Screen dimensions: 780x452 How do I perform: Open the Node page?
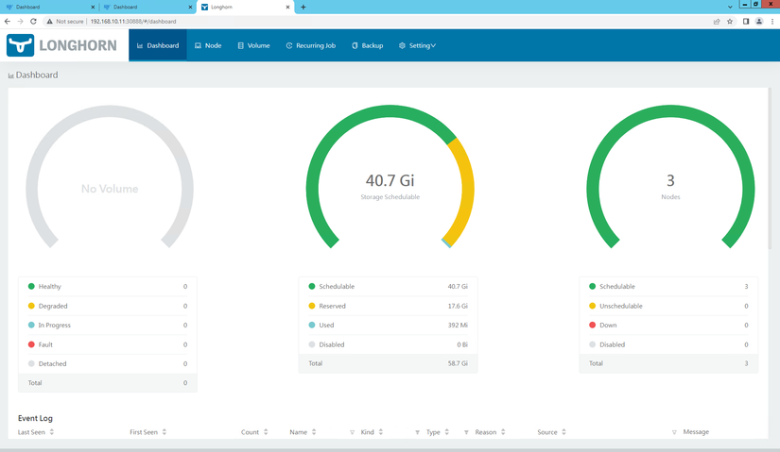pos(208,45)
